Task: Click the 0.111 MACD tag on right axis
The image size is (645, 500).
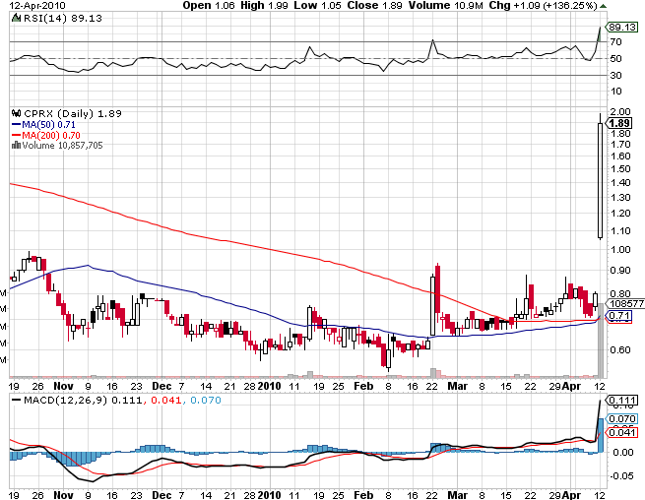Action: tap(622, 400)
